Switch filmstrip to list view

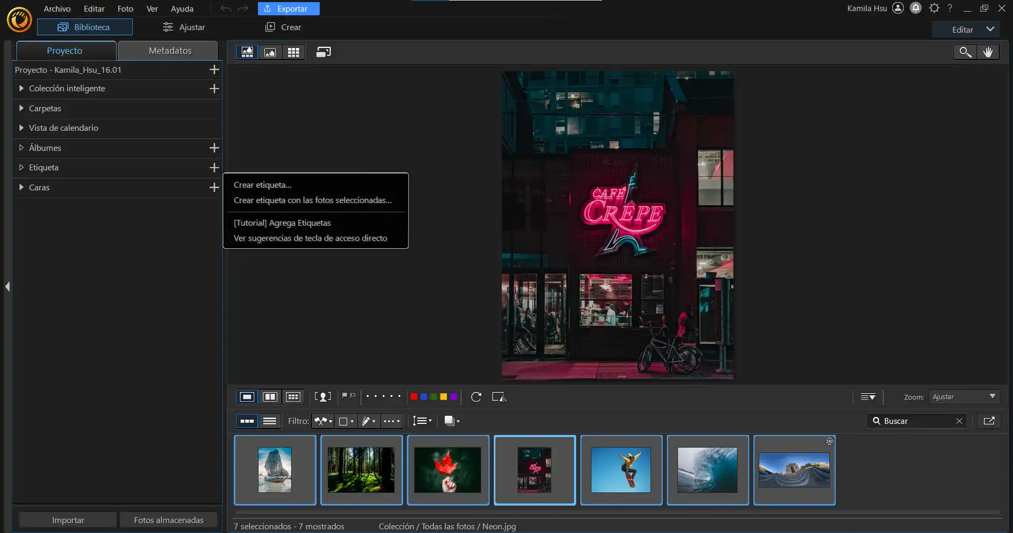click(x=270, y=421)
